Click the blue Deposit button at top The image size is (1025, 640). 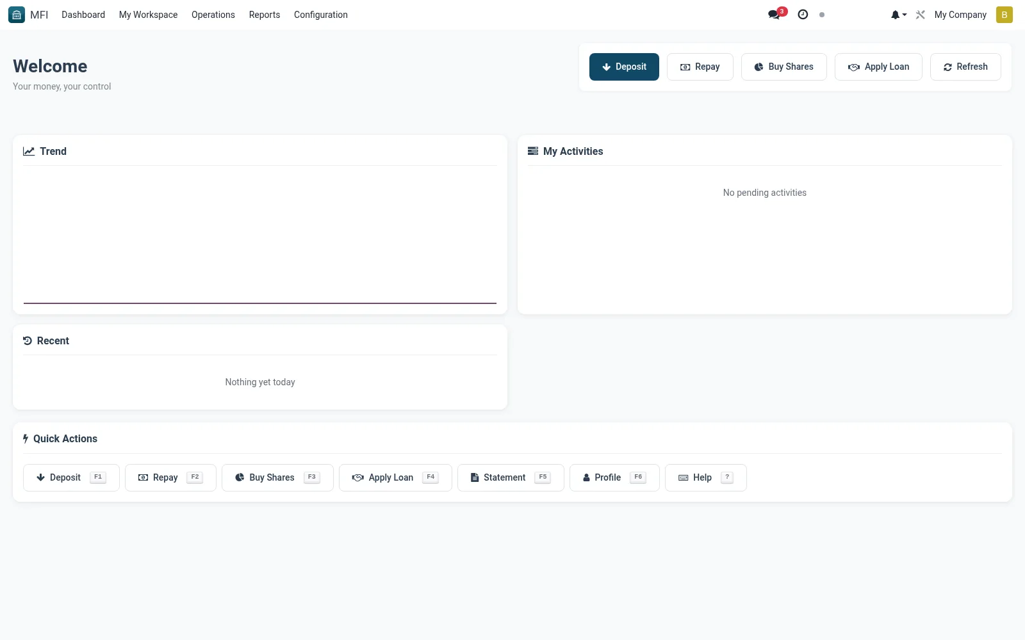pos(624,67)
